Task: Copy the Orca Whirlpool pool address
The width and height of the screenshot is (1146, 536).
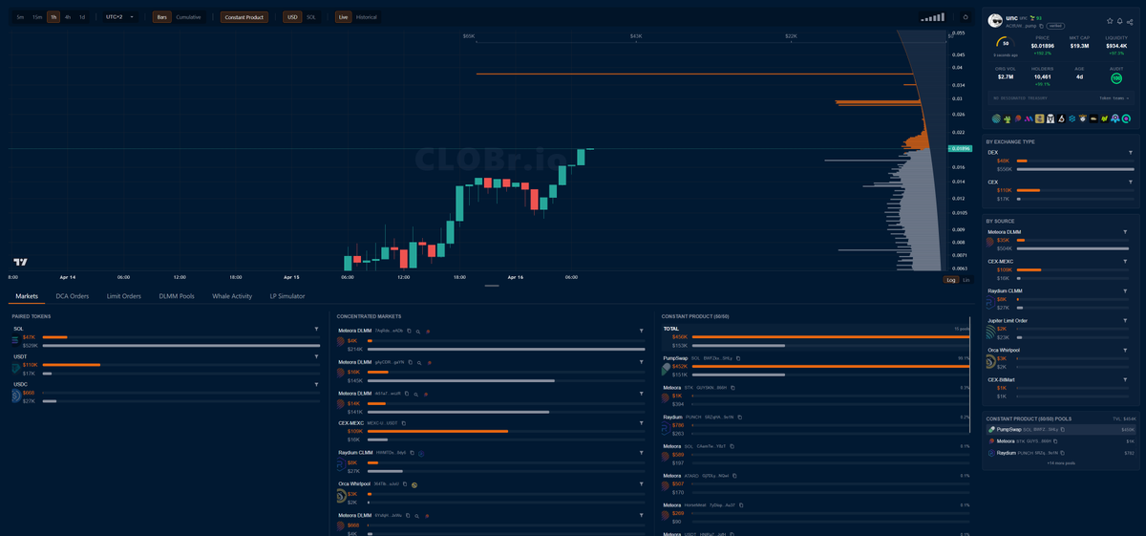Action: pyautogui.click(x=405, y=484)
